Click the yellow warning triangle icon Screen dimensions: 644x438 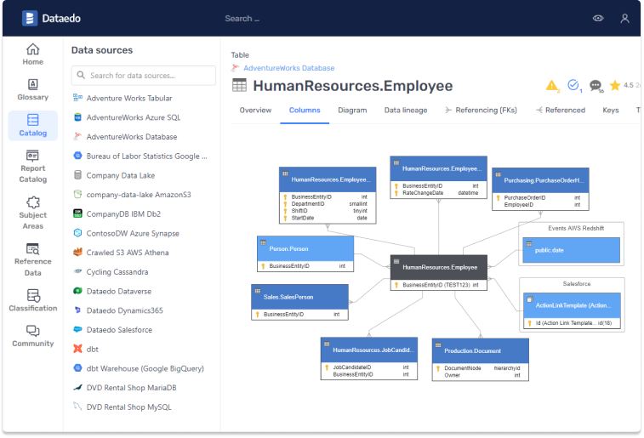tap(551, 86)
